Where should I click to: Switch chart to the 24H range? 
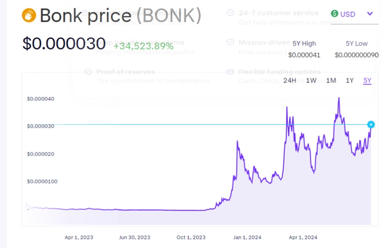click(x=290, y=81)
